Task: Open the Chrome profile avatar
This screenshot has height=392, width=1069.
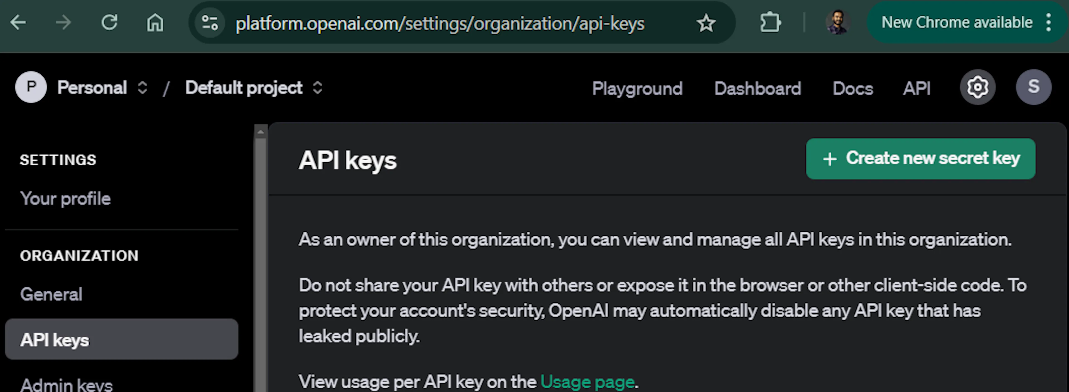Action: [838, 22]
